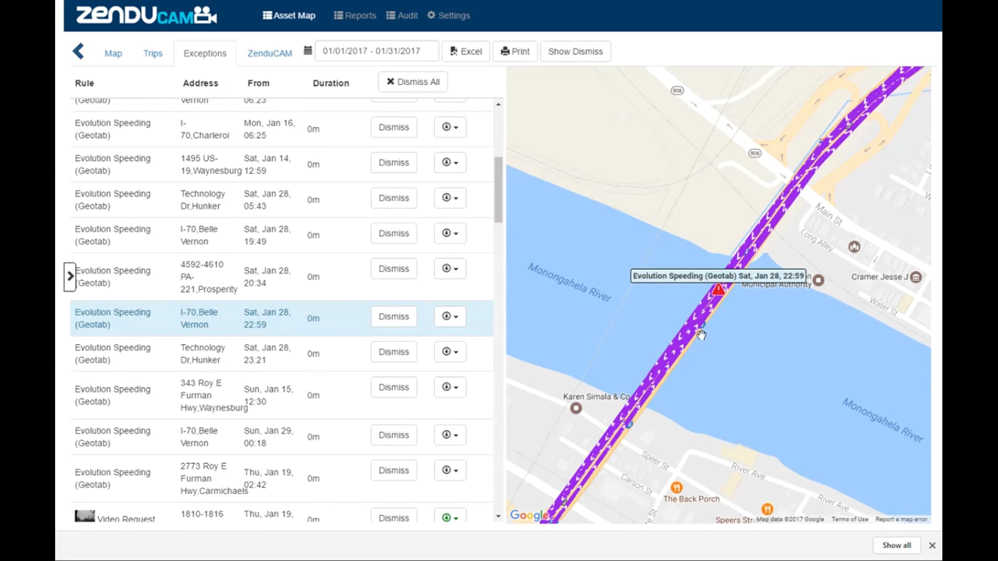Image resolution: width=998 pixels, height=561 pixels.
Task: Open green action dropdown on Video Request row
Action: pos(450,517)
